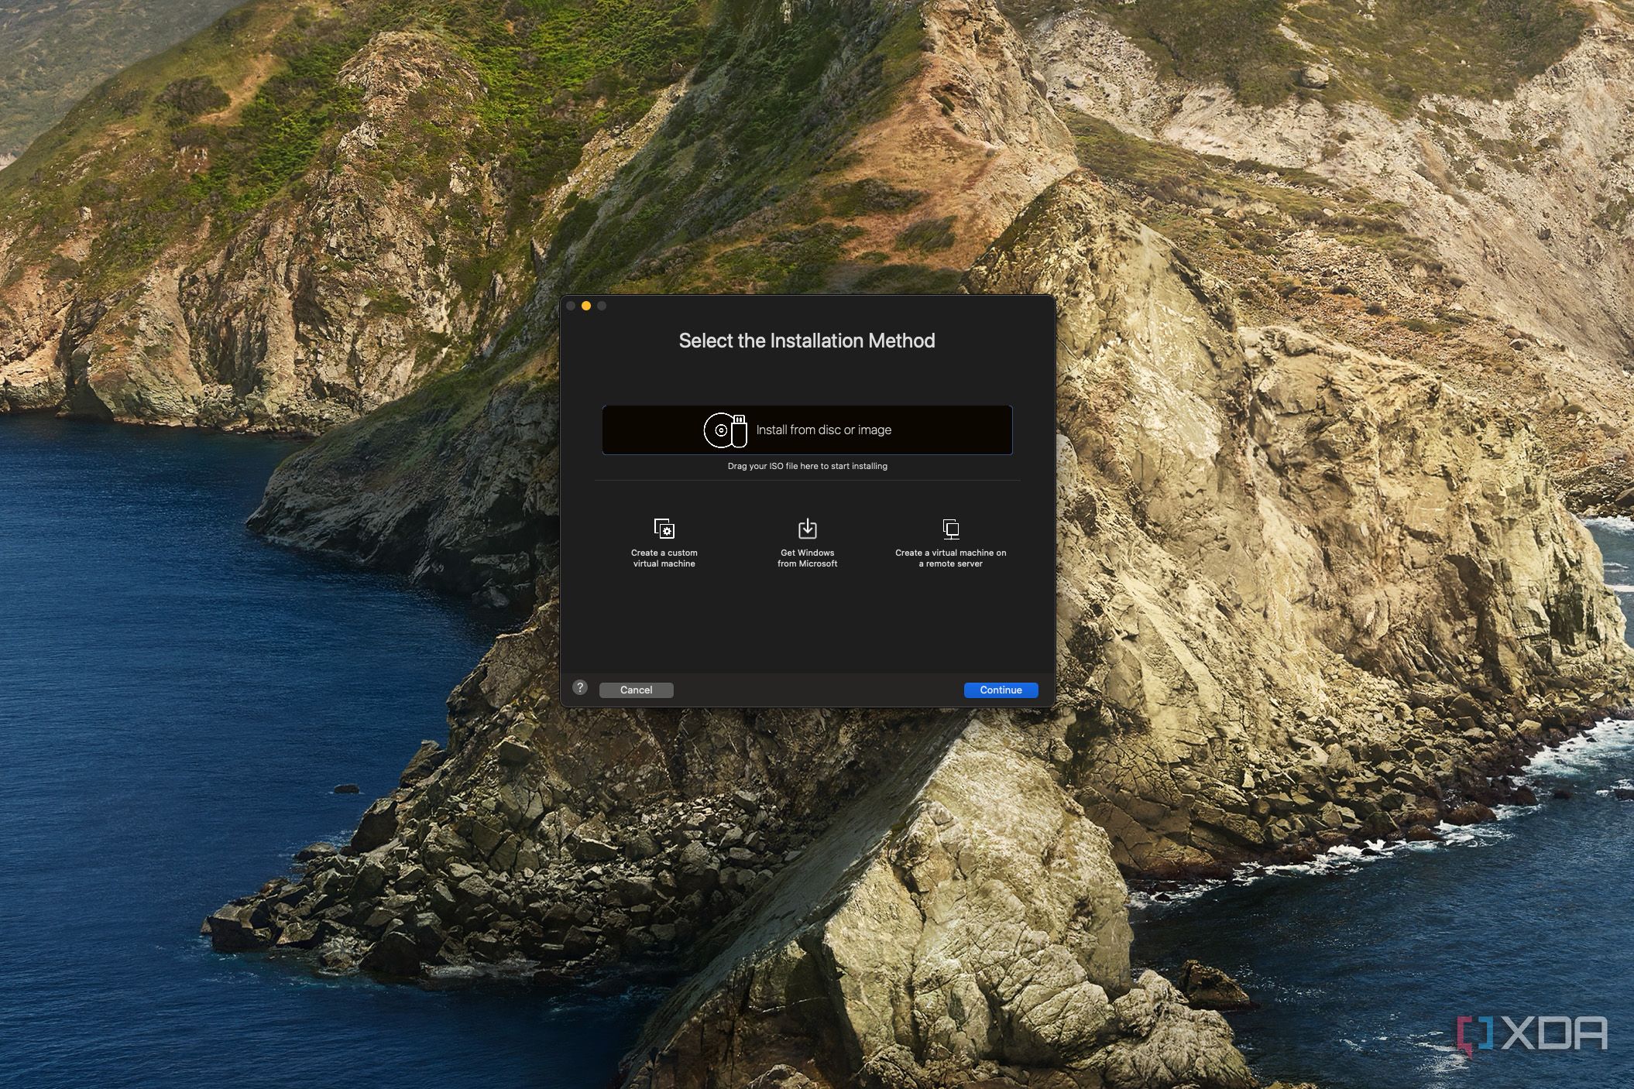Image resolution: width=1634 pixels, height=1089 pixels.
Task: Continue to the next installation step
Action: 1001,690
